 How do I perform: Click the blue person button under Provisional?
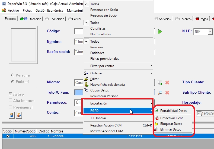(12, 115)
